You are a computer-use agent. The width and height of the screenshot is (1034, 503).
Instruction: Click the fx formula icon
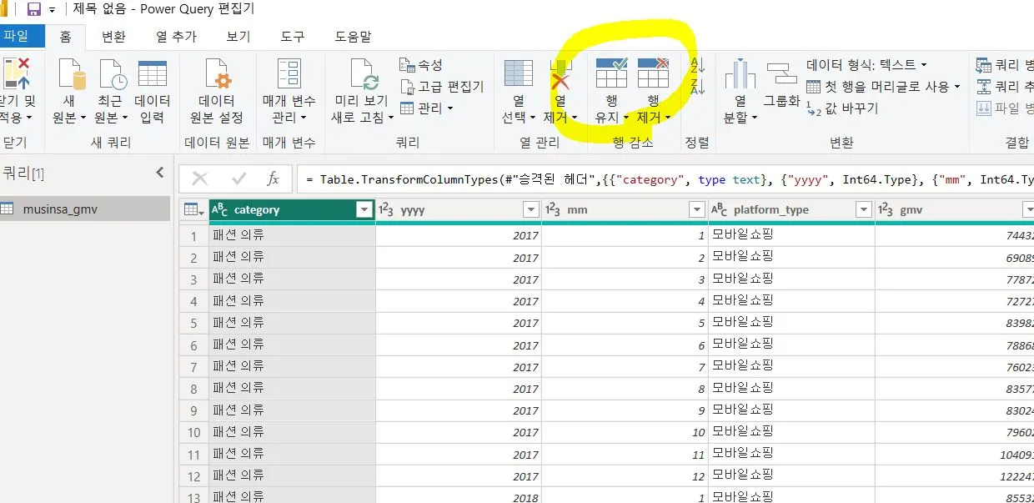pos(273,179)
